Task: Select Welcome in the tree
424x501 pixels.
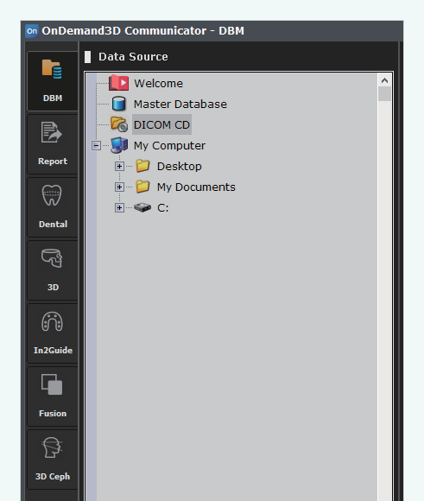Action: coord(159,84)
